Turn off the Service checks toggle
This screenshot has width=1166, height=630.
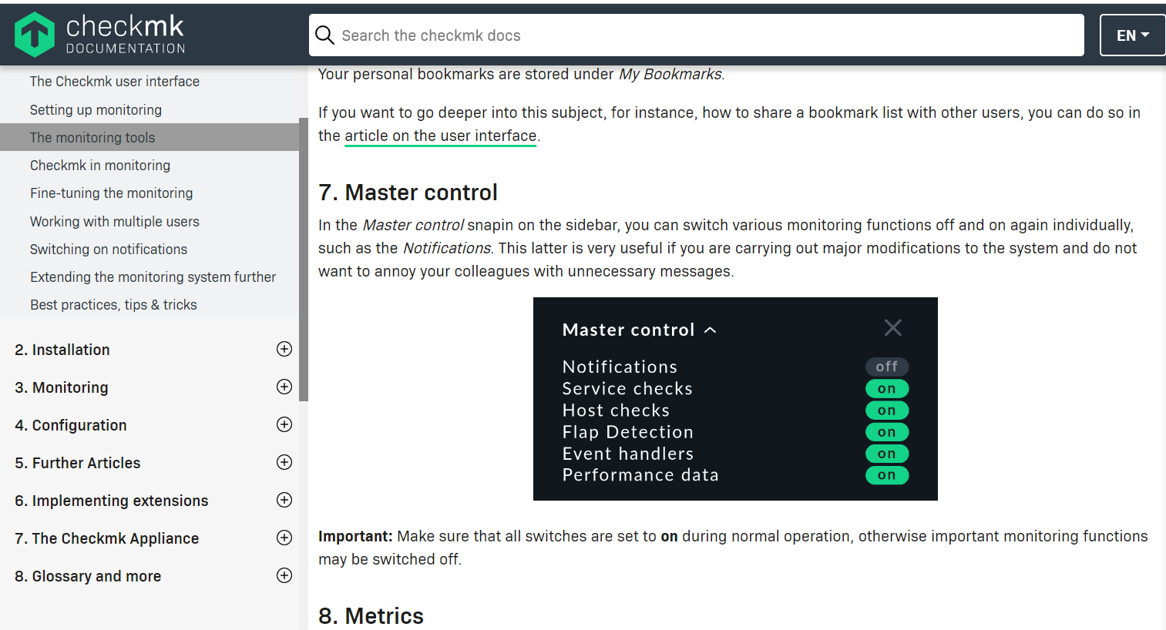pyautogui.click(x=886, y=388)
